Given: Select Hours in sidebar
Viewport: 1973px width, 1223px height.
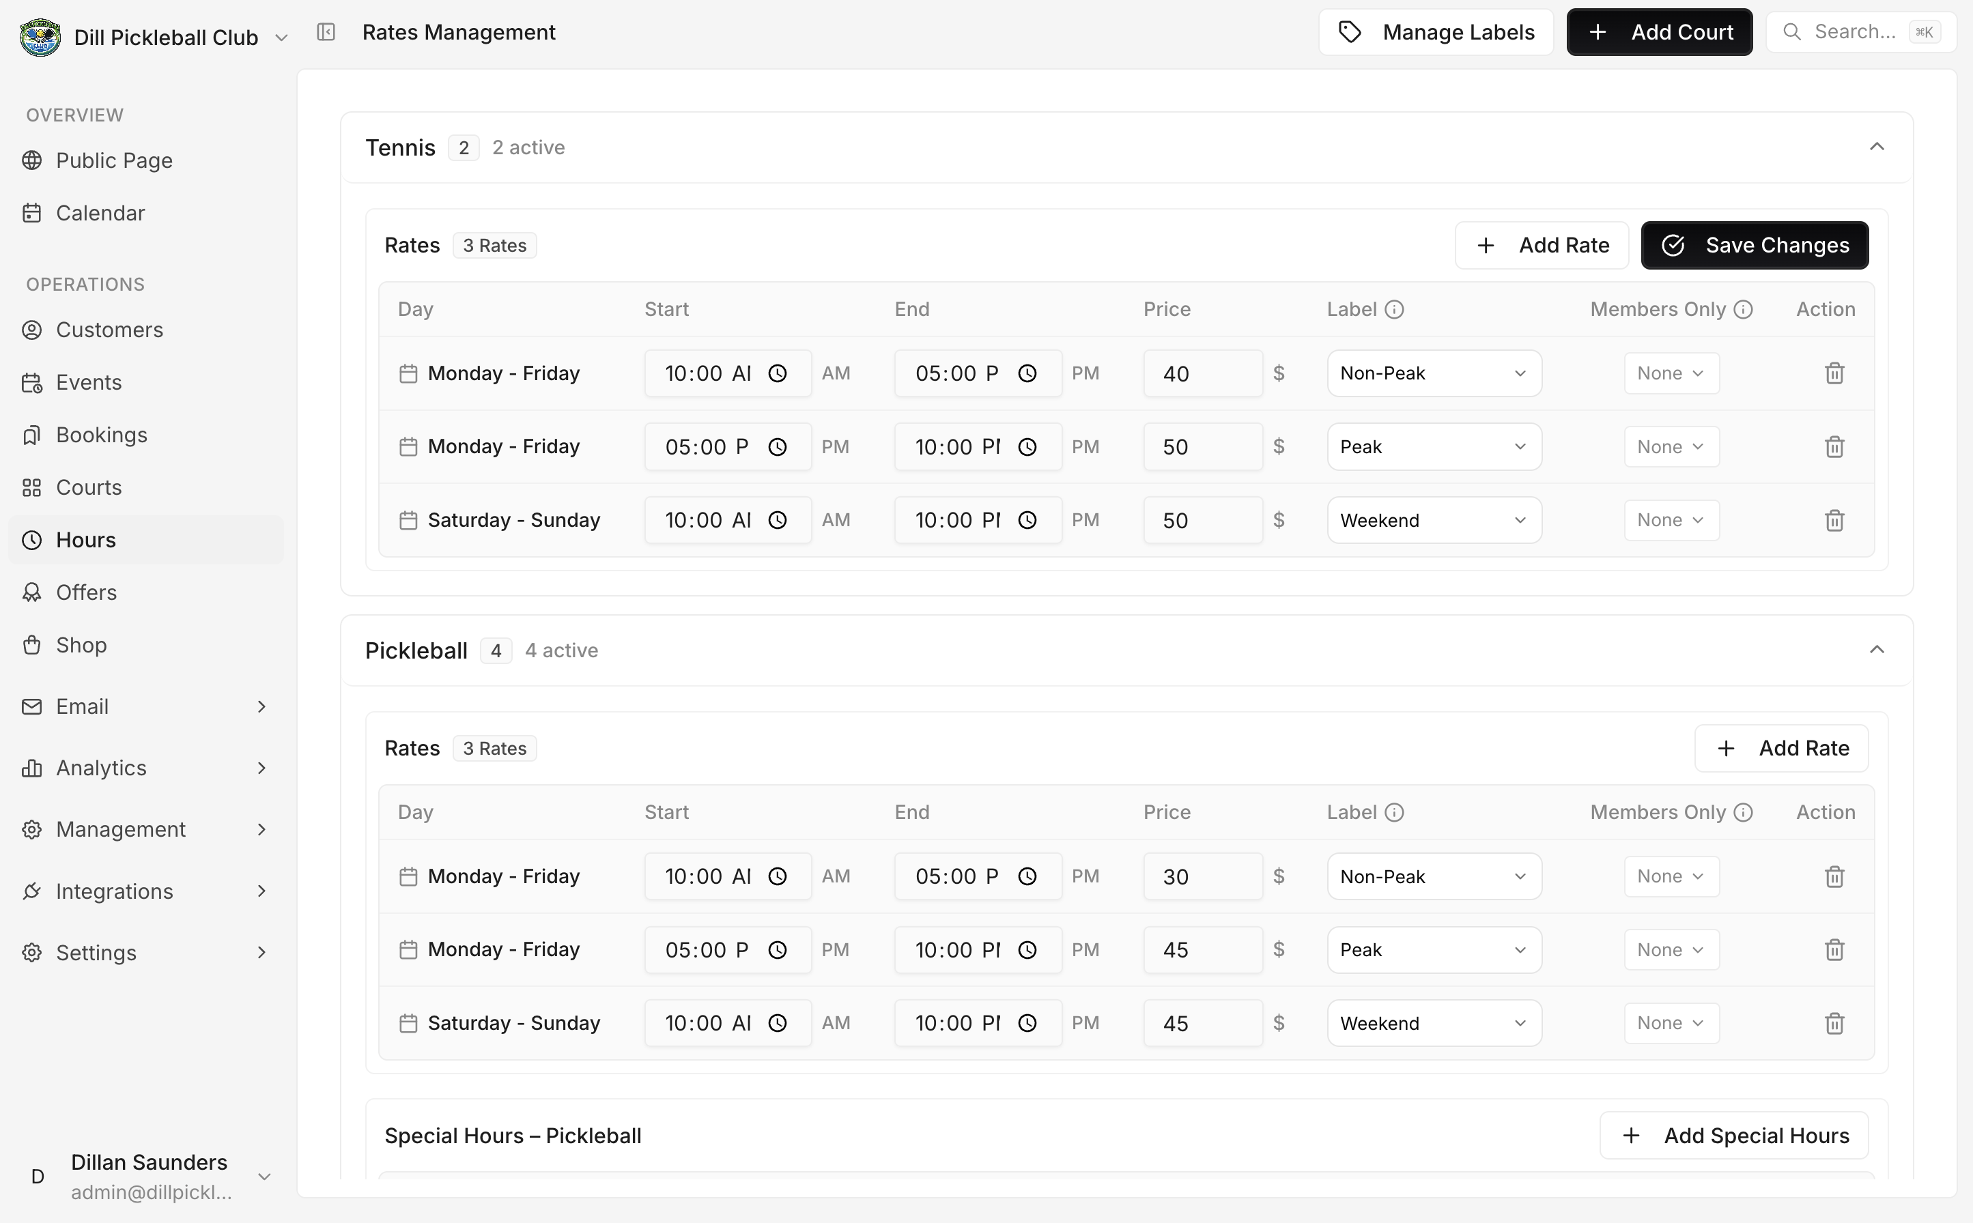Looking at the screenshot, I should click(145, 541).
